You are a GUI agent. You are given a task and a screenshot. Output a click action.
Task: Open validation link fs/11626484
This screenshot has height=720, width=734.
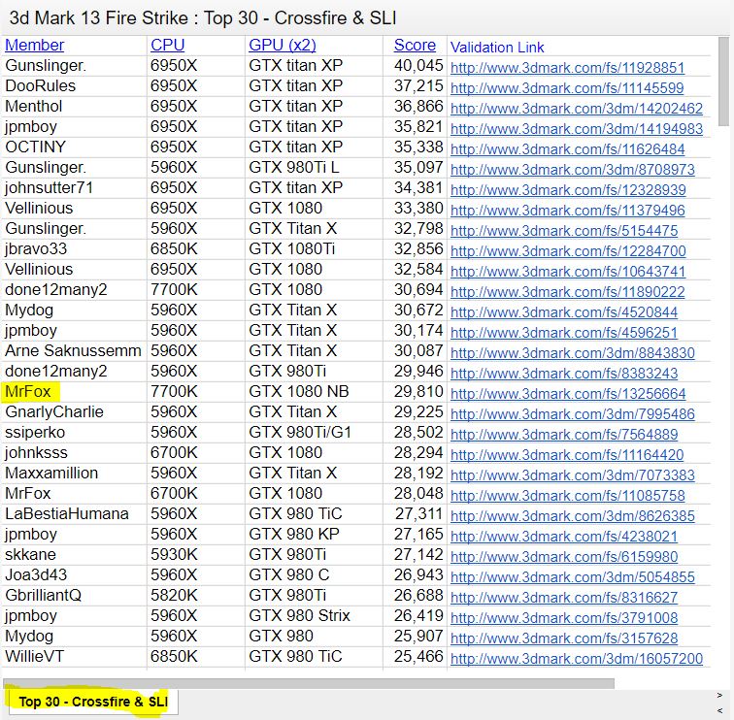567,149
